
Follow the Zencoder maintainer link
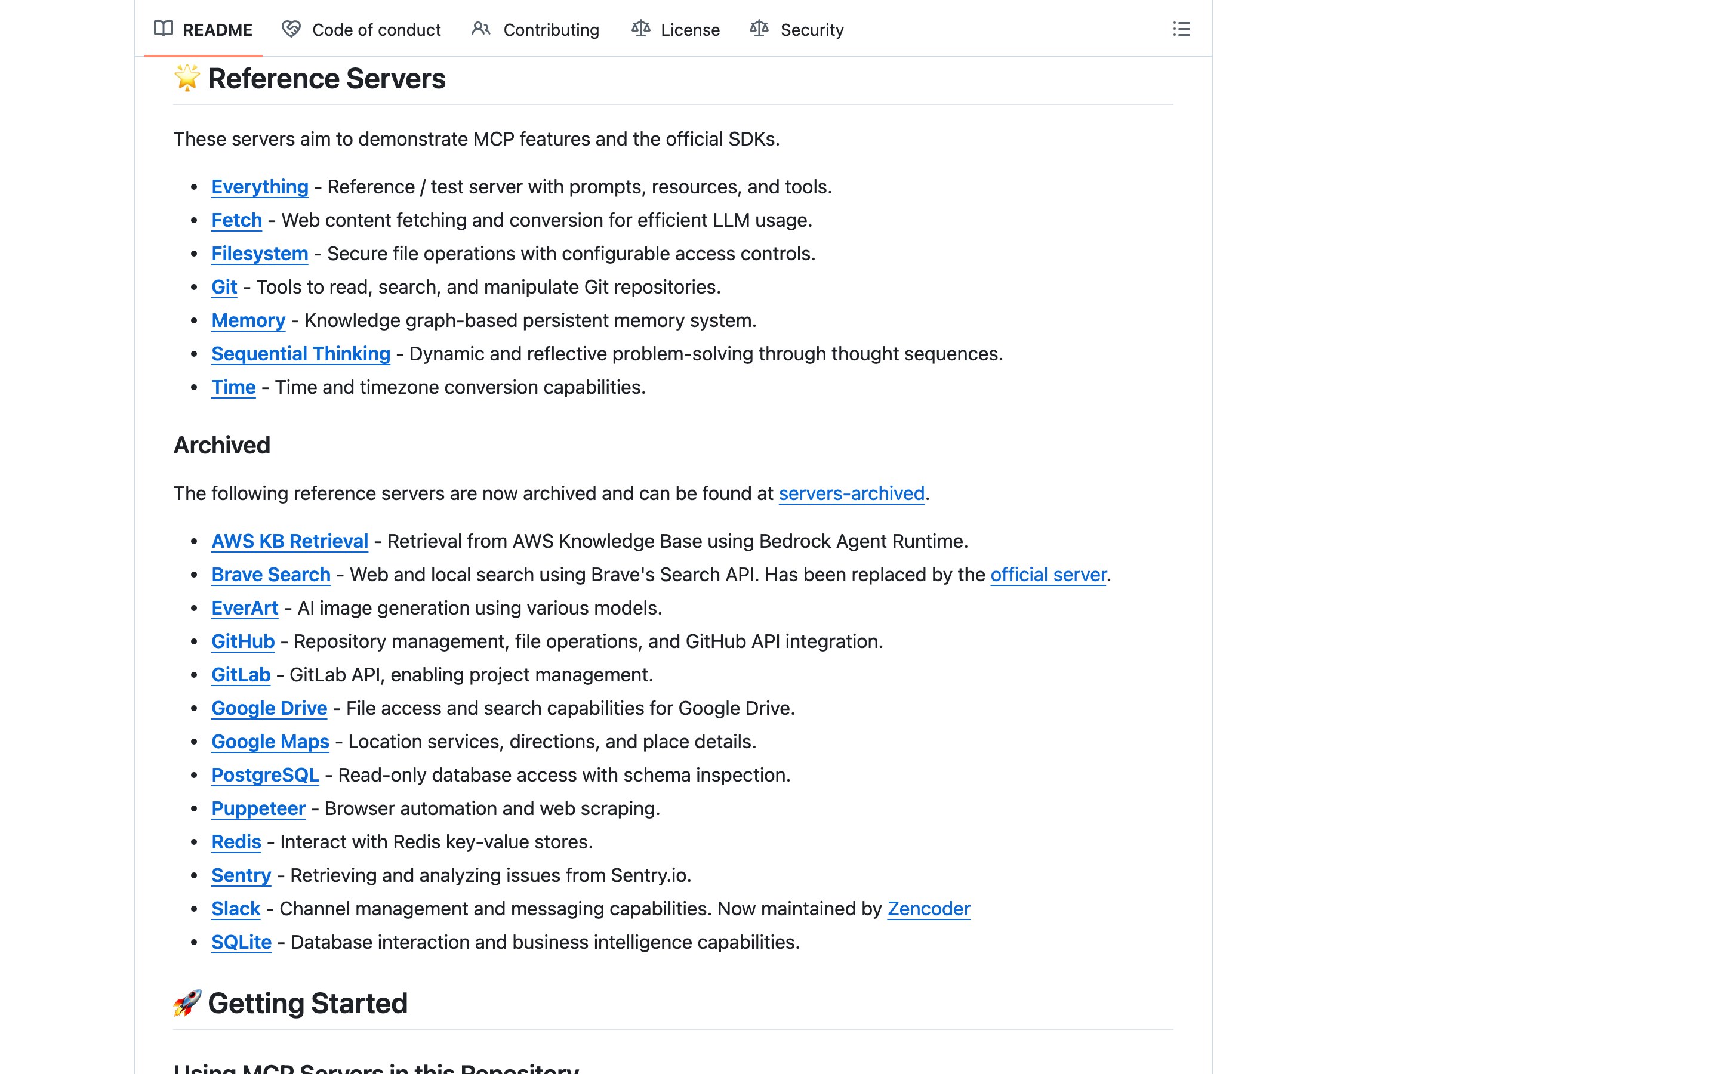[928, 909]
